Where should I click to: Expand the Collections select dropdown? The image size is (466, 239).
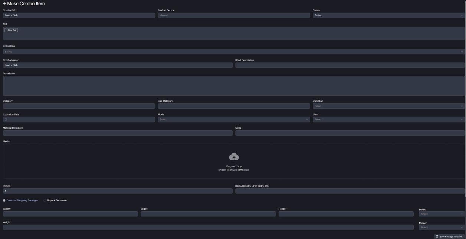(x=234, y=52)
